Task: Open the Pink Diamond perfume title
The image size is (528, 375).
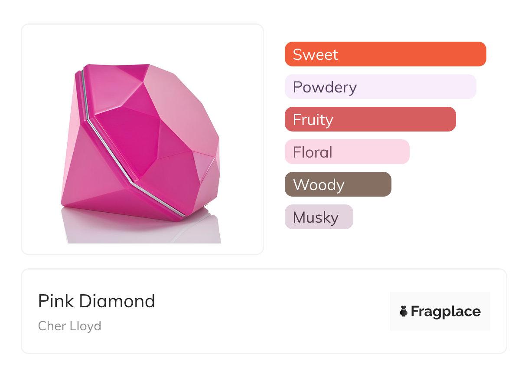Action: coord(96,301)
